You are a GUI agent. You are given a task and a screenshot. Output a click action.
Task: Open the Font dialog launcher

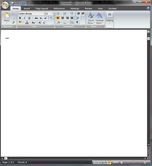(53, 26)
